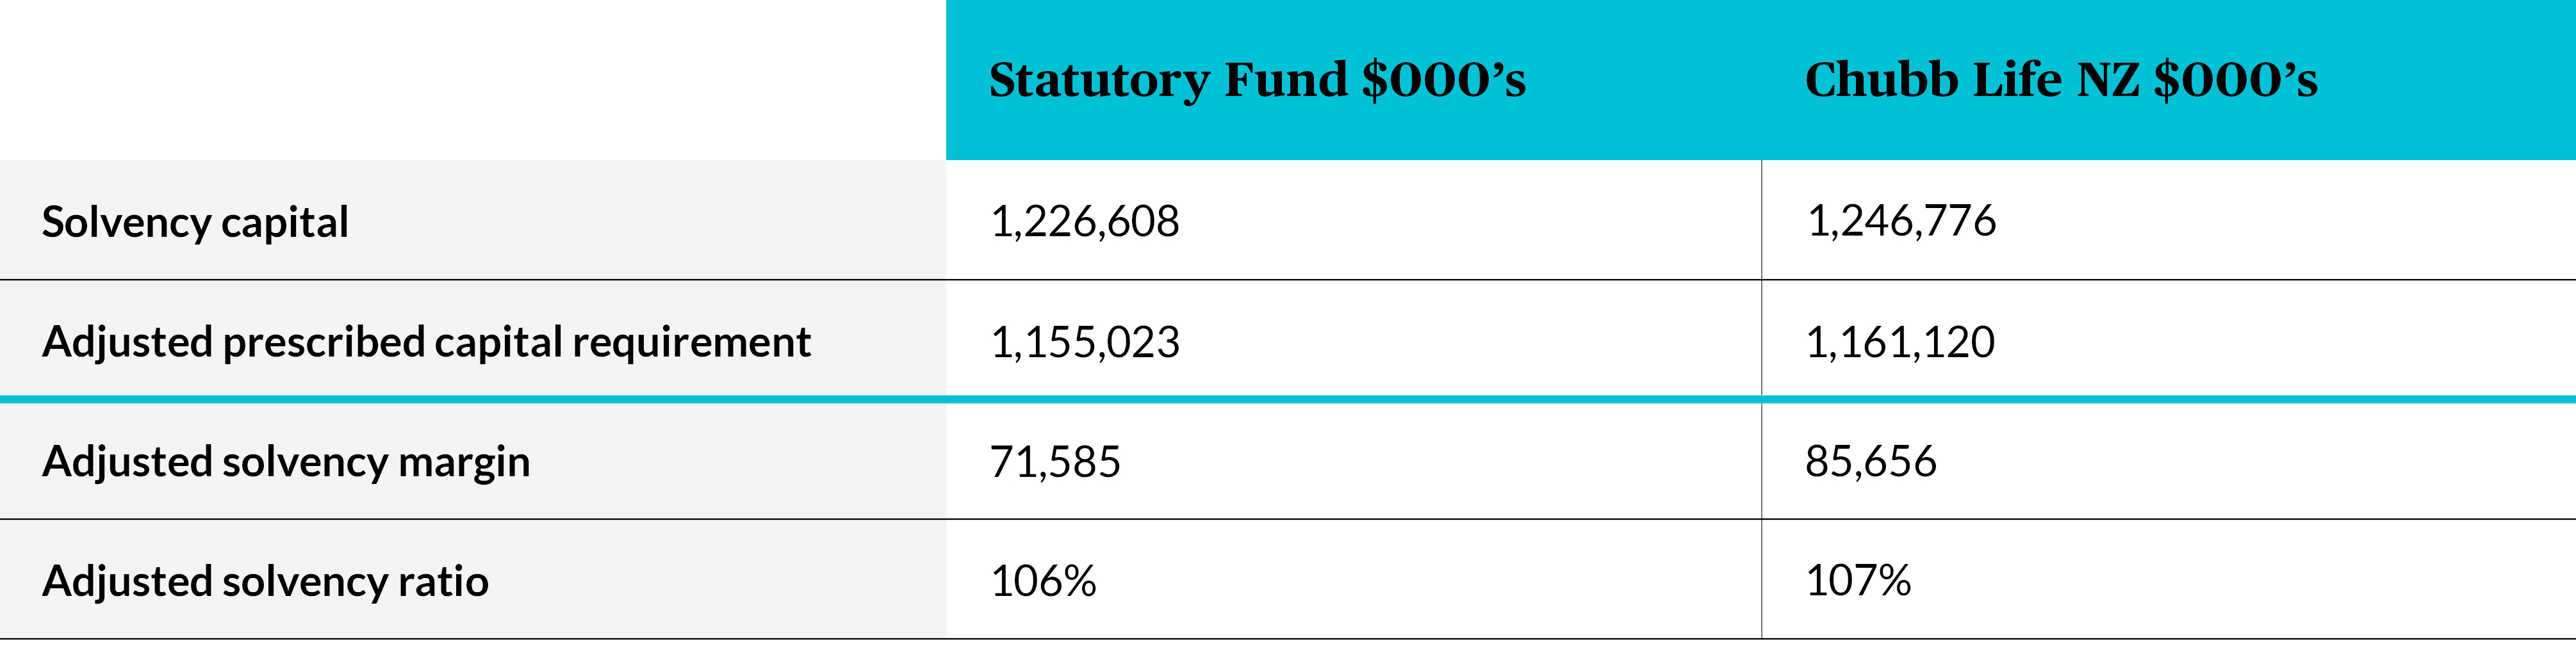Image resolution: width=2576 pixels, height=667 pixels.
Task: Click the Chubb Life NZ $000's header
Action: click(x=2060, y=80)
